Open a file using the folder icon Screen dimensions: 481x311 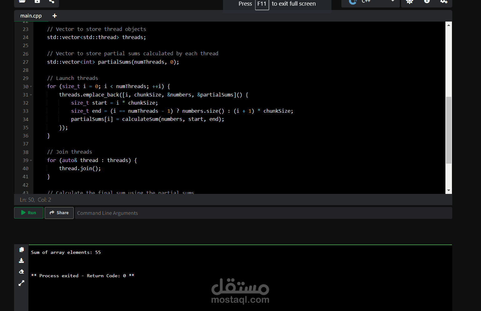pos(22,2)
